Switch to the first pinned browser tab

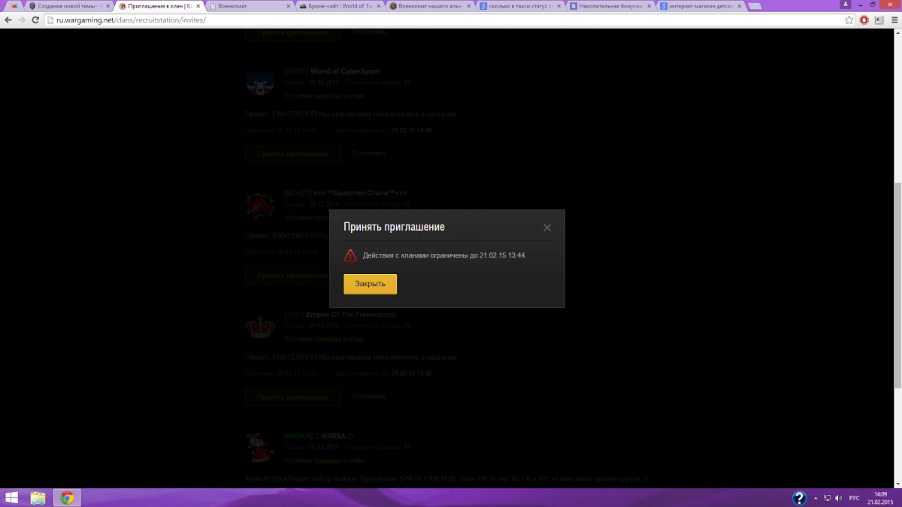click(x=14, y=6)
